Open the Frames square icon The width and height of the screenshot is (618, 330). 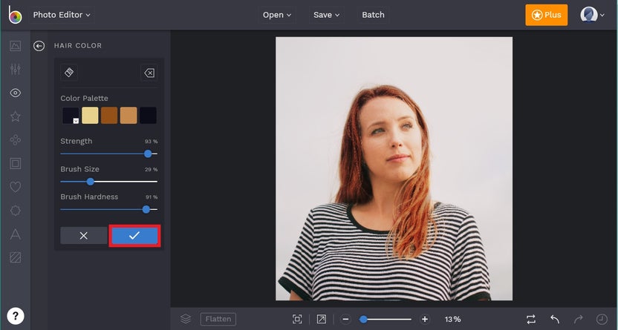point(16,163)
